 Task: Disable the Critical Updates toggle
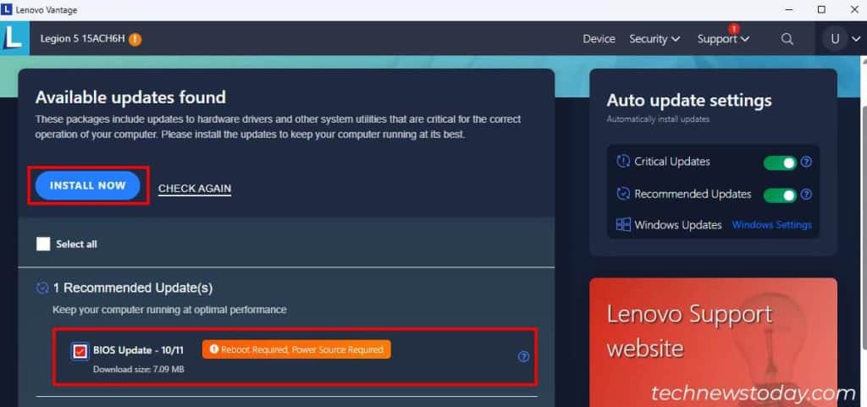coord(780,162)
